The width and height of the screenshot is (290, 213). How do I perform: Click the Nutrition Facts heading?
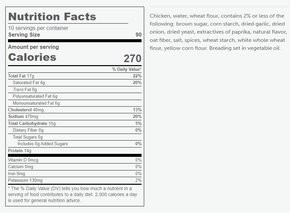pos(52,17)
